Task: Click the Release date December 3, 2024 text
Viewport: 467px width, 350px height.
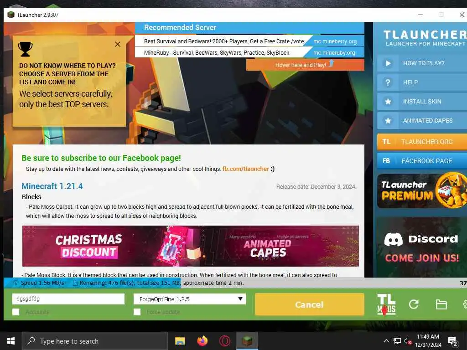Action: 316,187
